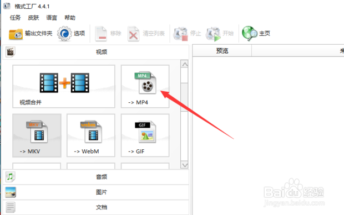Click the 开始 start button
Viewport: 344px width, 215px height.
[220, 34]
